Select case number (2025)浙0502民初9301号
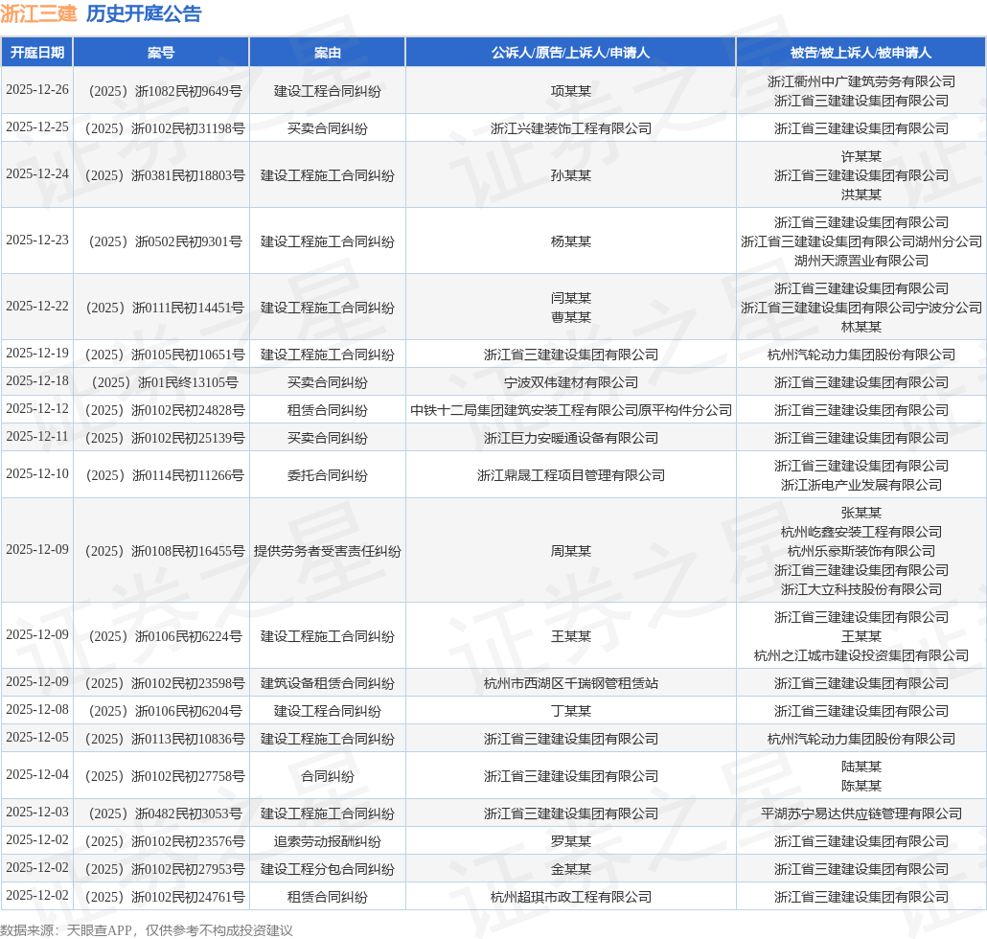Viewport: 987px width, 939px height. tap(165, 241)
